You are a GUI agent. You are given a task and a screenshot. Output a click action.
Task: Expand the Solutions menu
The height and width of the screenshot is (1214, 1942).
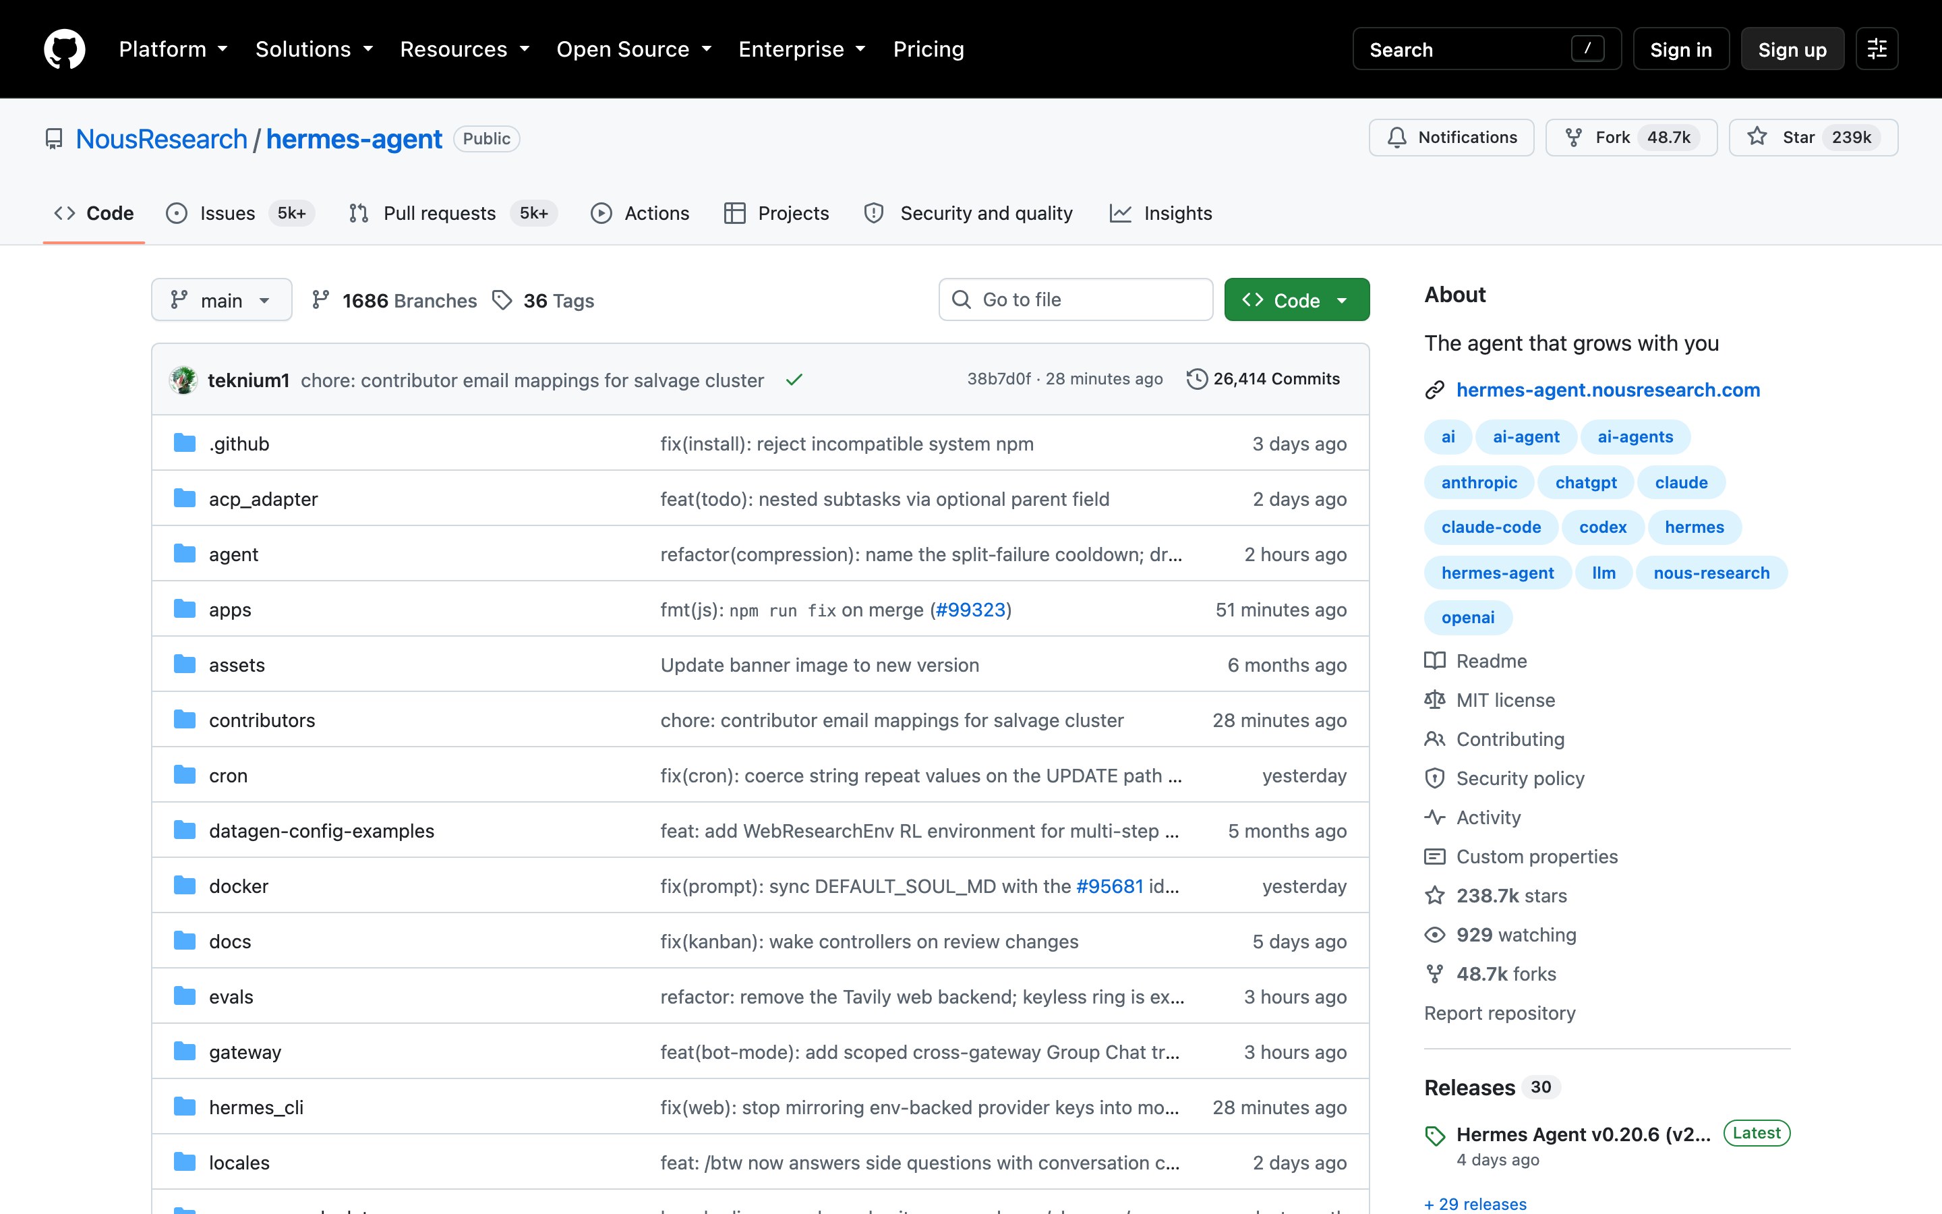[314, 49]
